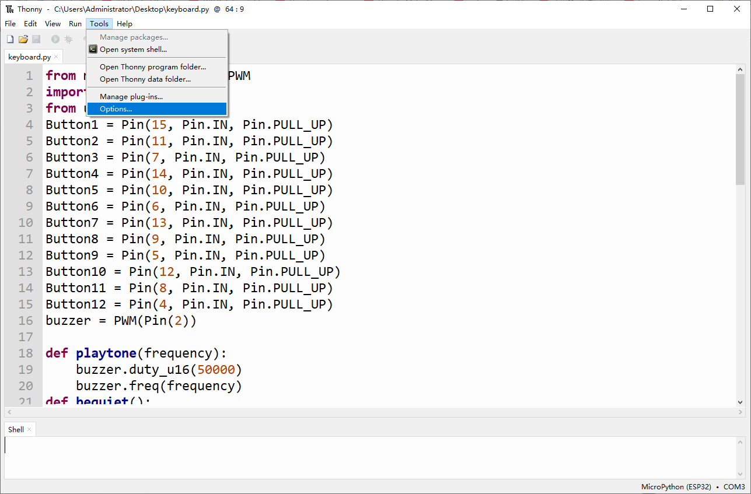This screenshot has width=751, height=494.
Task: Click the def playtone(frequency): line
Action: (136, 353)
